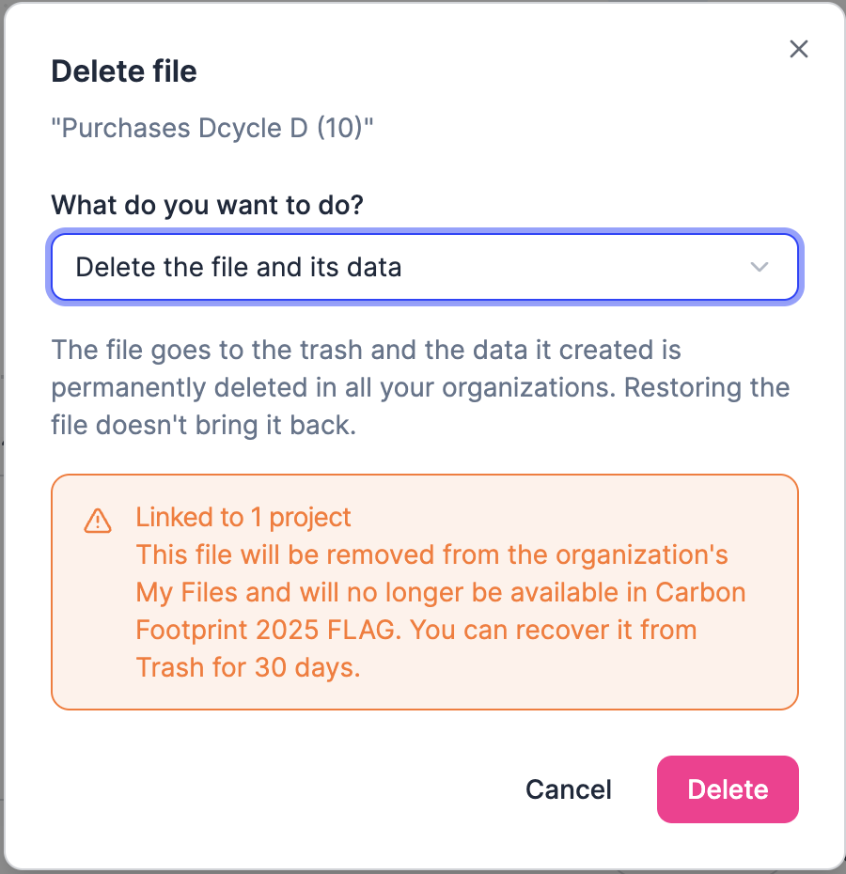This screenshot has width=846, height=874.
Task: Click the 'Delete file' dialog title
Action: [x=124, y=71]
